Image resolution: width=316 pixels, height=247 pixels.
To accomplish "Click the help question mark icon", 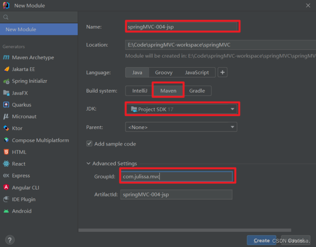I will point(10,240).
